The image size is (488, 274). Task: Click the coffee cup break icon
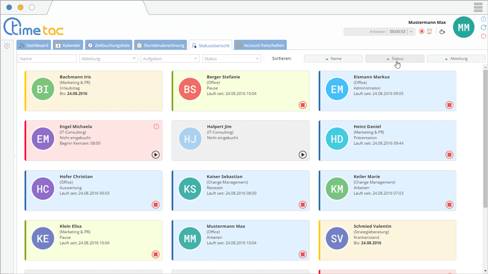(442, 32)
